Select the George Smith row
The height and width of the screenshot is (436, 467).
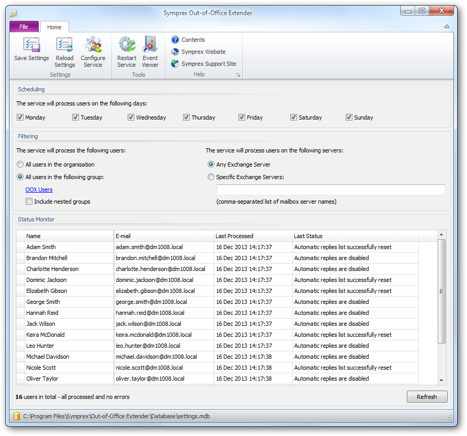tap(218, 302)
